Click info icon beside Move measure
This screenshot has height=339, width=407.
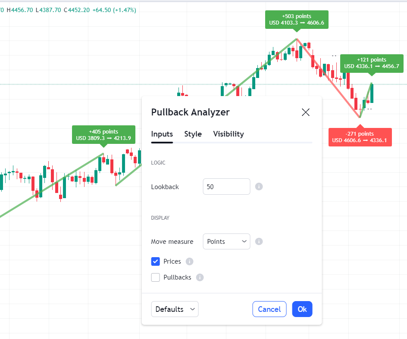pyautogui.click(x=259, y=241)
